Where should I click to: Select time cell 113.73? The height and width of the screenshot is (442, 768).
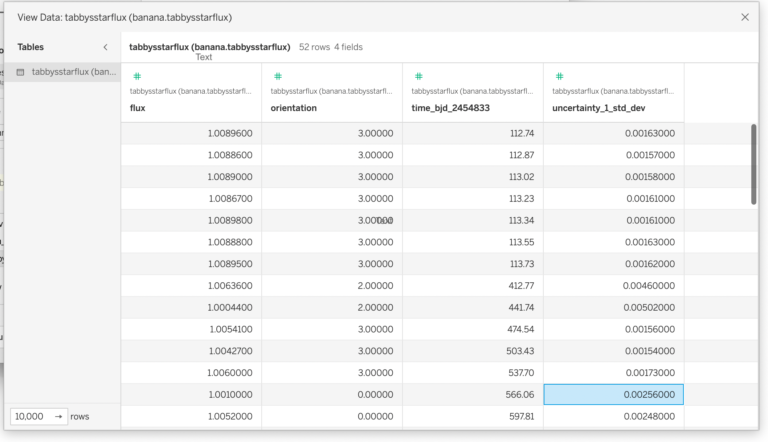click(x=473, y=264)
